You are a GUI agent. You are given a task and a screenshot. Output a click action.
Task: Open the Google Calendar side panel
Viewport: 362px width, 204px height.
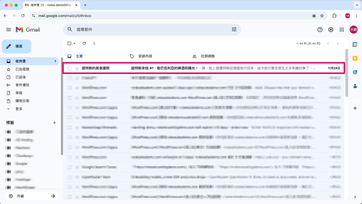(355, 44)
